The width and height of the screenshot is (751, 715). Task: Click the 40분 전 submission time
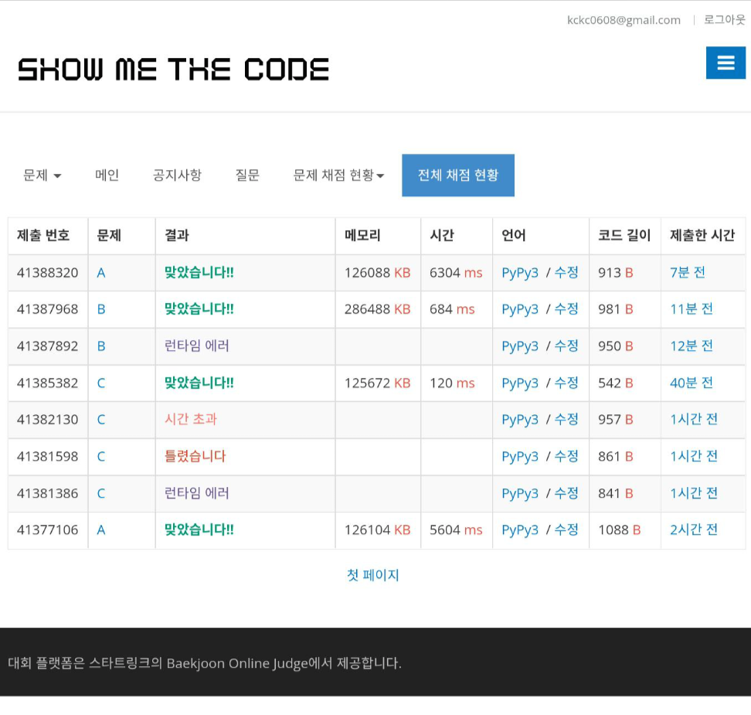pos(692,383)
